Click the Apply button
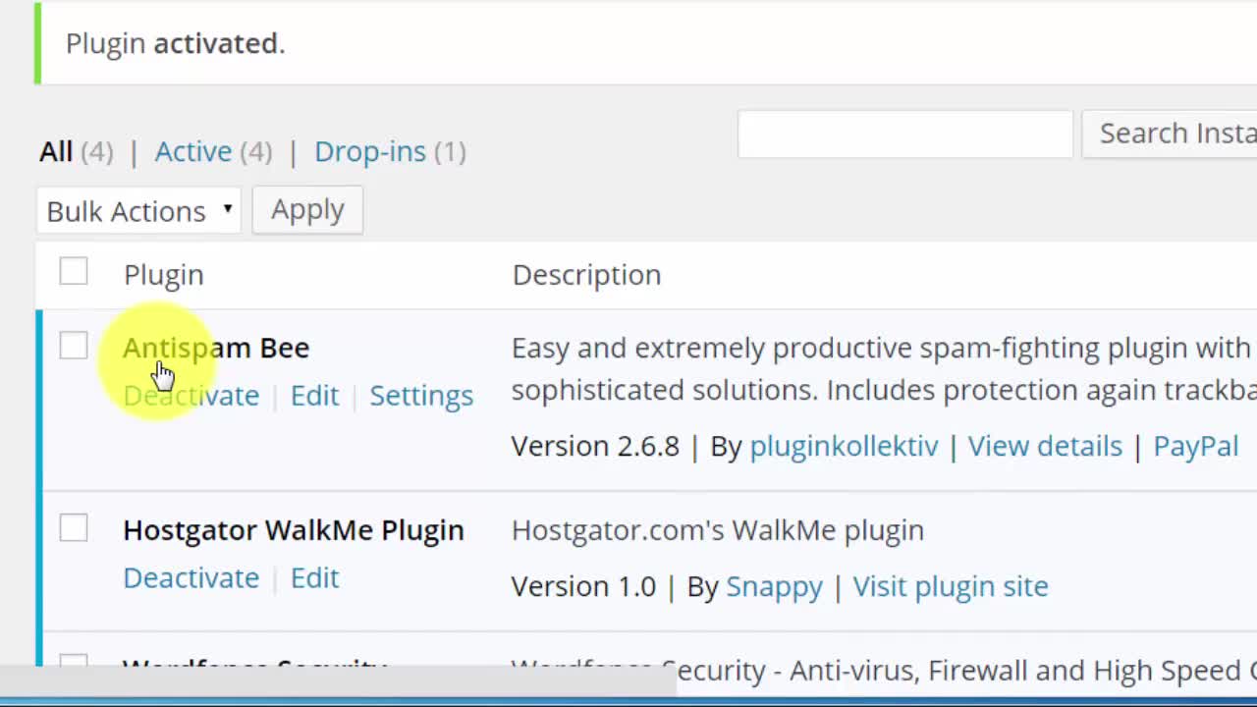The height and width of the screenshot is (707, 1257). (x=307, y=210)
